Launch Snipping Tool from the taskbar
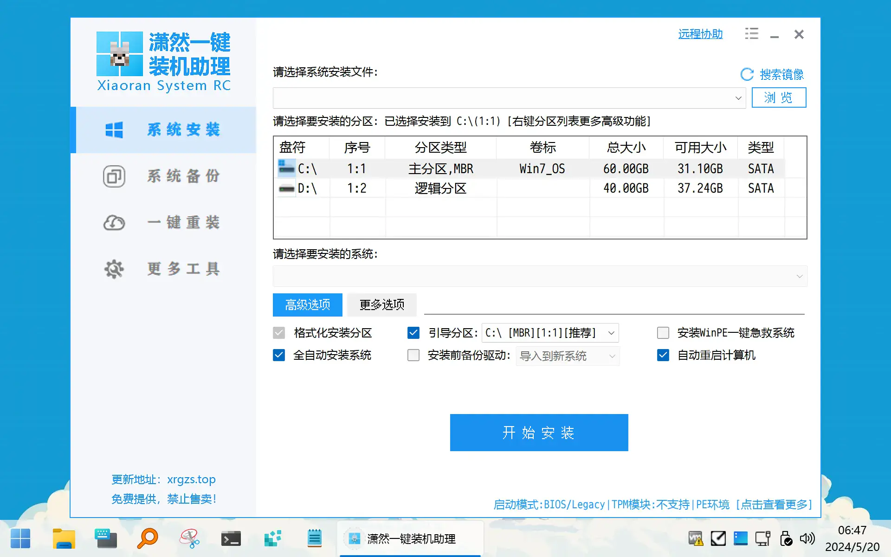 pos(189,538)
